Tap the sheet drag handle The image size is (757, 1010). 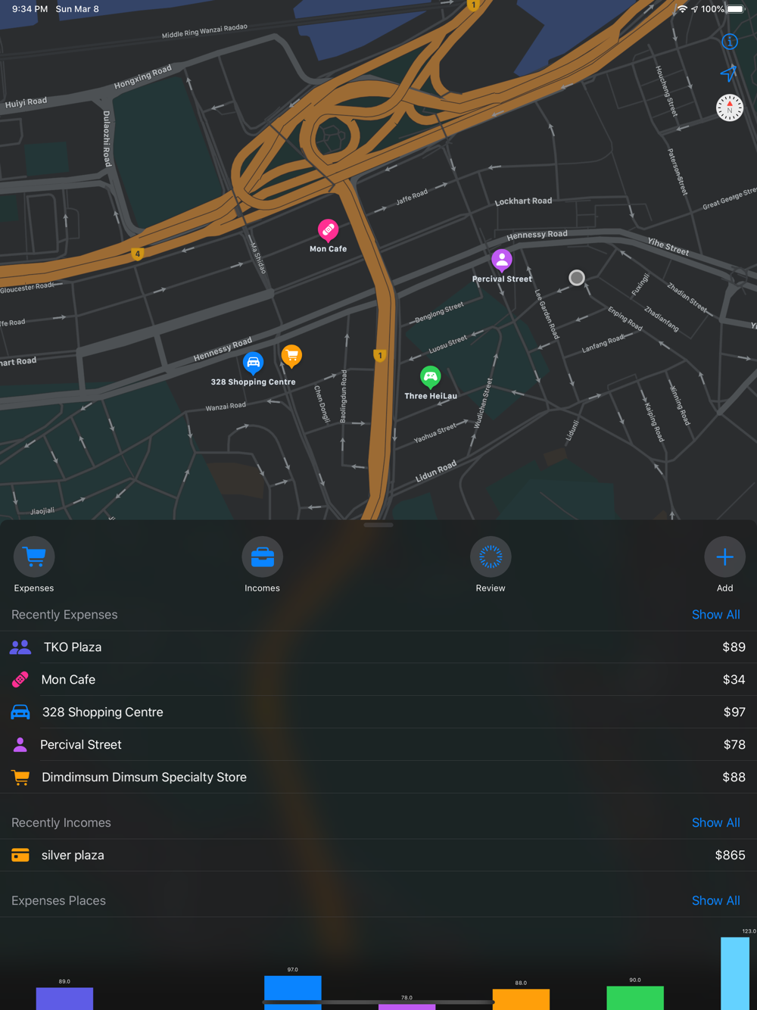pos(378,525)
